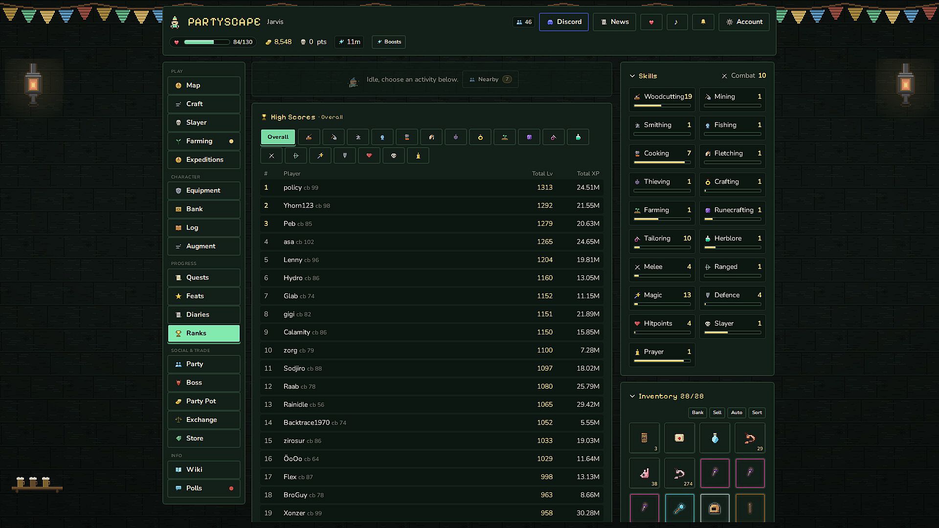Screen dimensions: 939x528
Task: Show Crafting ring high scores tab
Action: (480, 137)
